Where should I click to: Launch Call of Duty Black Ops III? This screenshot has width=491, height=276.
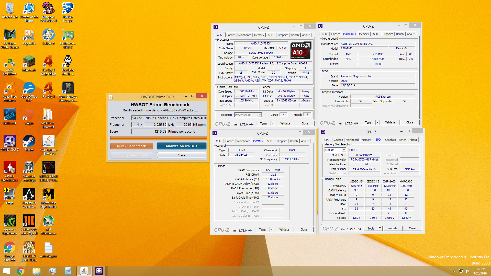(29, 225)
